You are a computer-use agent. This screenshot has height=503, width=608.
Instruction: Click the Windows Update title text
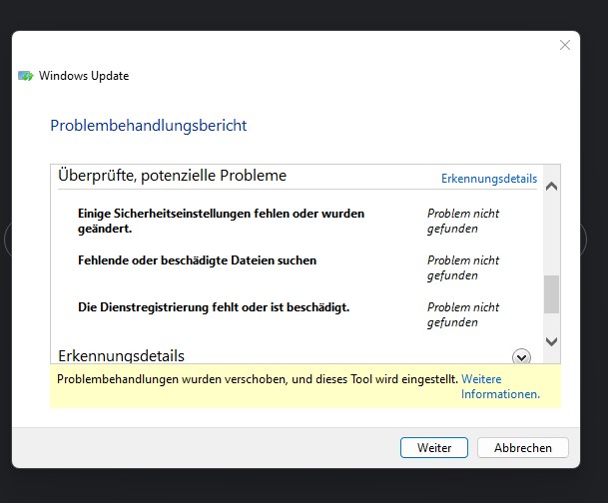tap(84, 76)
